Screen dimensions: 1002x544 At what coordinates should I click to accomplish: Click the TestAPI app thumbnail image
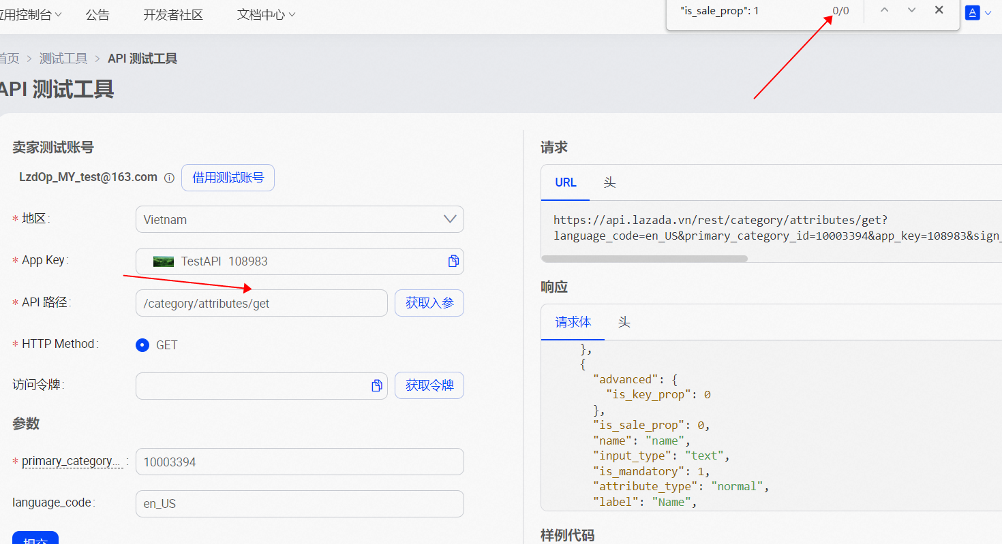pyautogui.click(x=164, y=261)
